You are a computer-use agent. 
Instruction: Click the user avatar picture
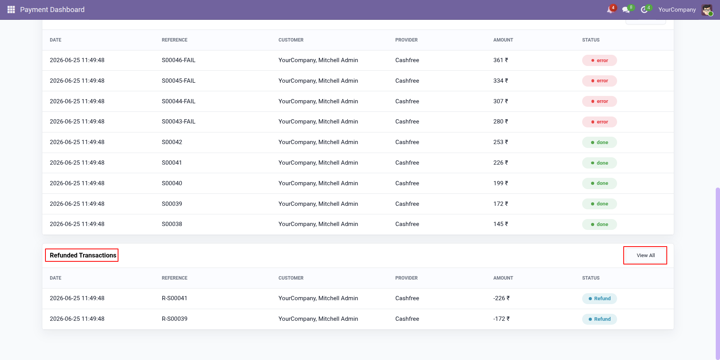point(707,10)
